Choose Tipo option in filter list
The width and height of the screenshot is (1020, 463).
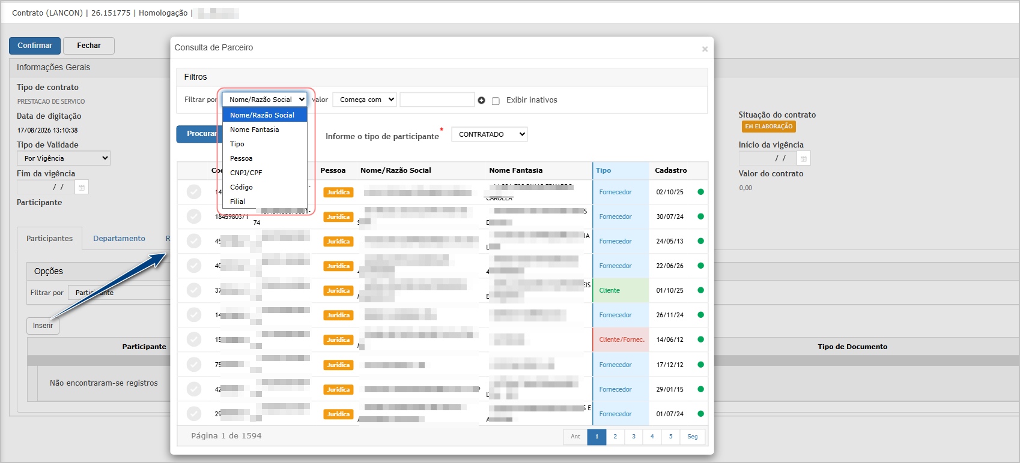265,144
